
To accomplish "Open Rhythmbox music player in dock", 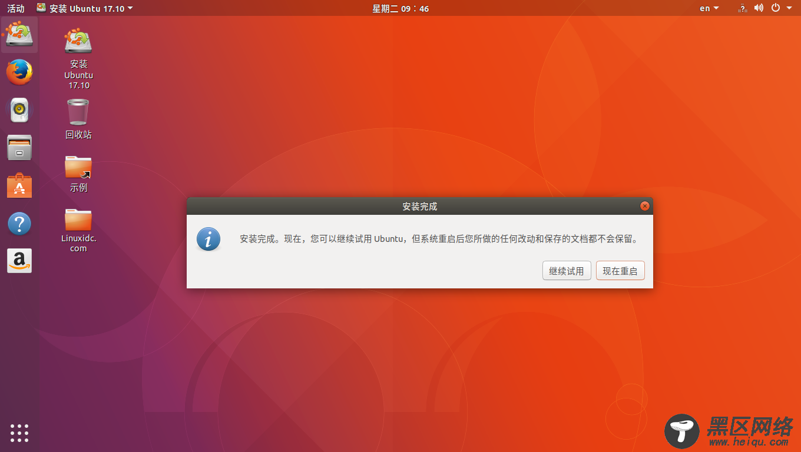I will pos(19,109).
